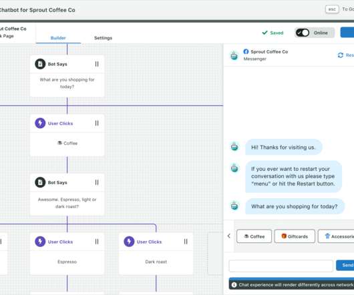Select the Coffee quick reply button

tap(254, 236)
